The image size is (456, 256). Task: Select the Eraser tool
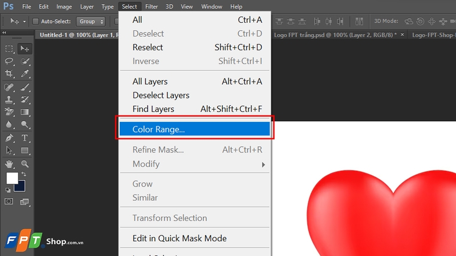click(9, 112)
